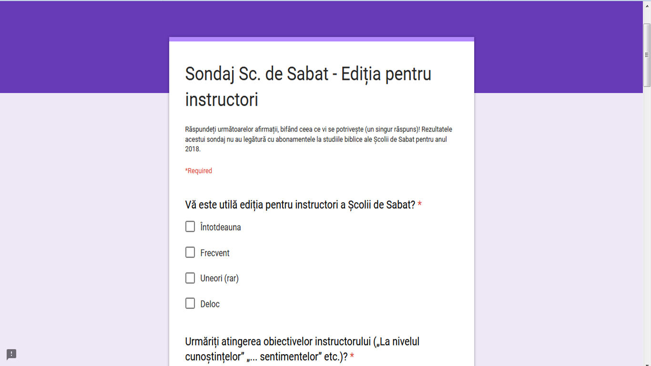Tick the square box beside Întotdeauna
The width and height of the screenshot is (651, 366).
(x=190, y=227)
